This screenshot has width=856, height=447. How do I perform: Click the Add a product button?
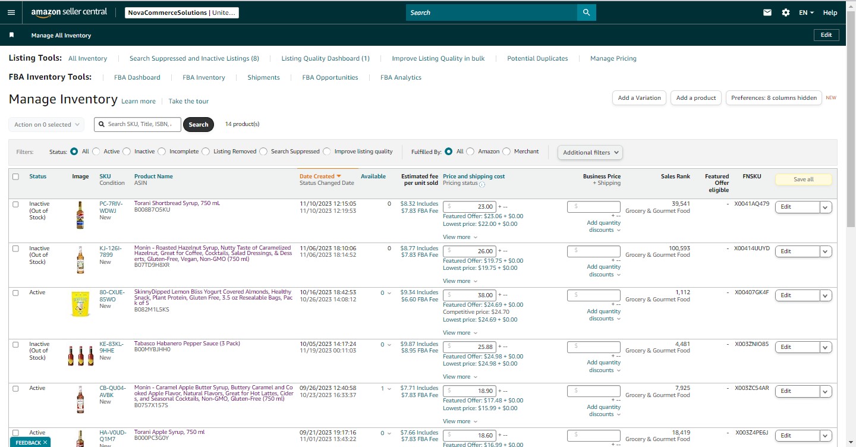click(x=696, y=98)
